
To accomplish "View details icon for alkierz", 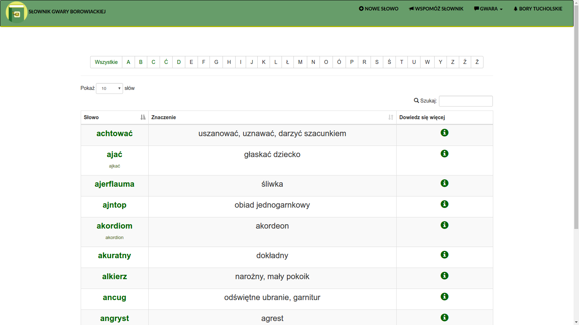I will [444, 276].
